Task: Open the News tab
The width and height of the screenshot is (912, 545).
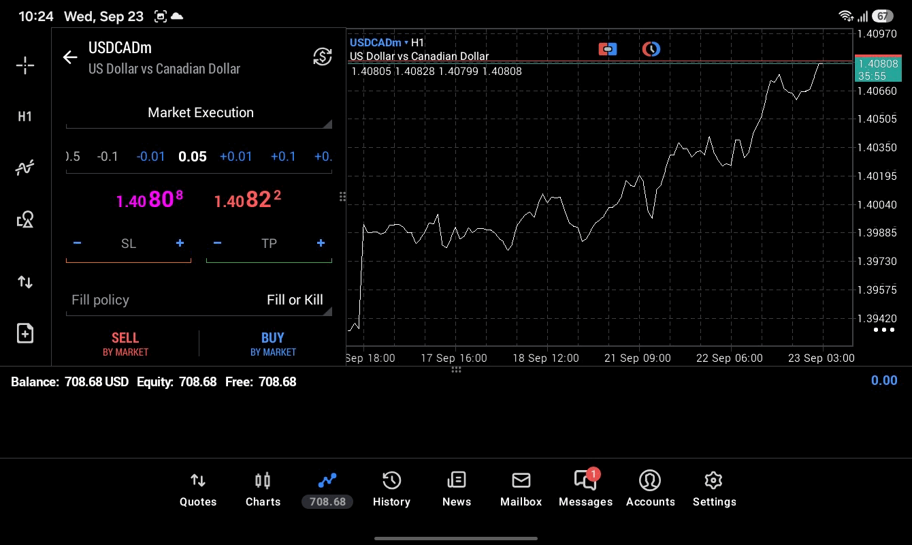Action: click(456, 490)
